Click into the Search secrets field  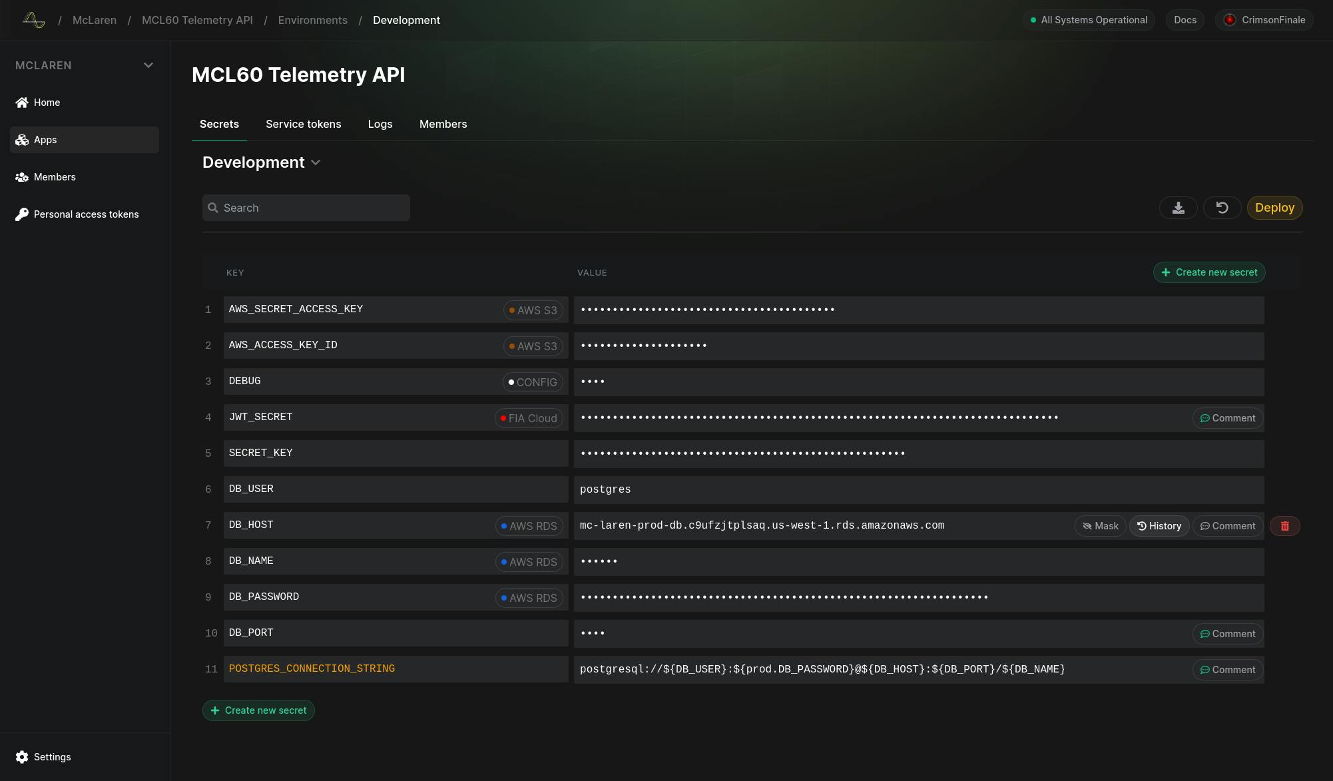[x=306, y=208]
